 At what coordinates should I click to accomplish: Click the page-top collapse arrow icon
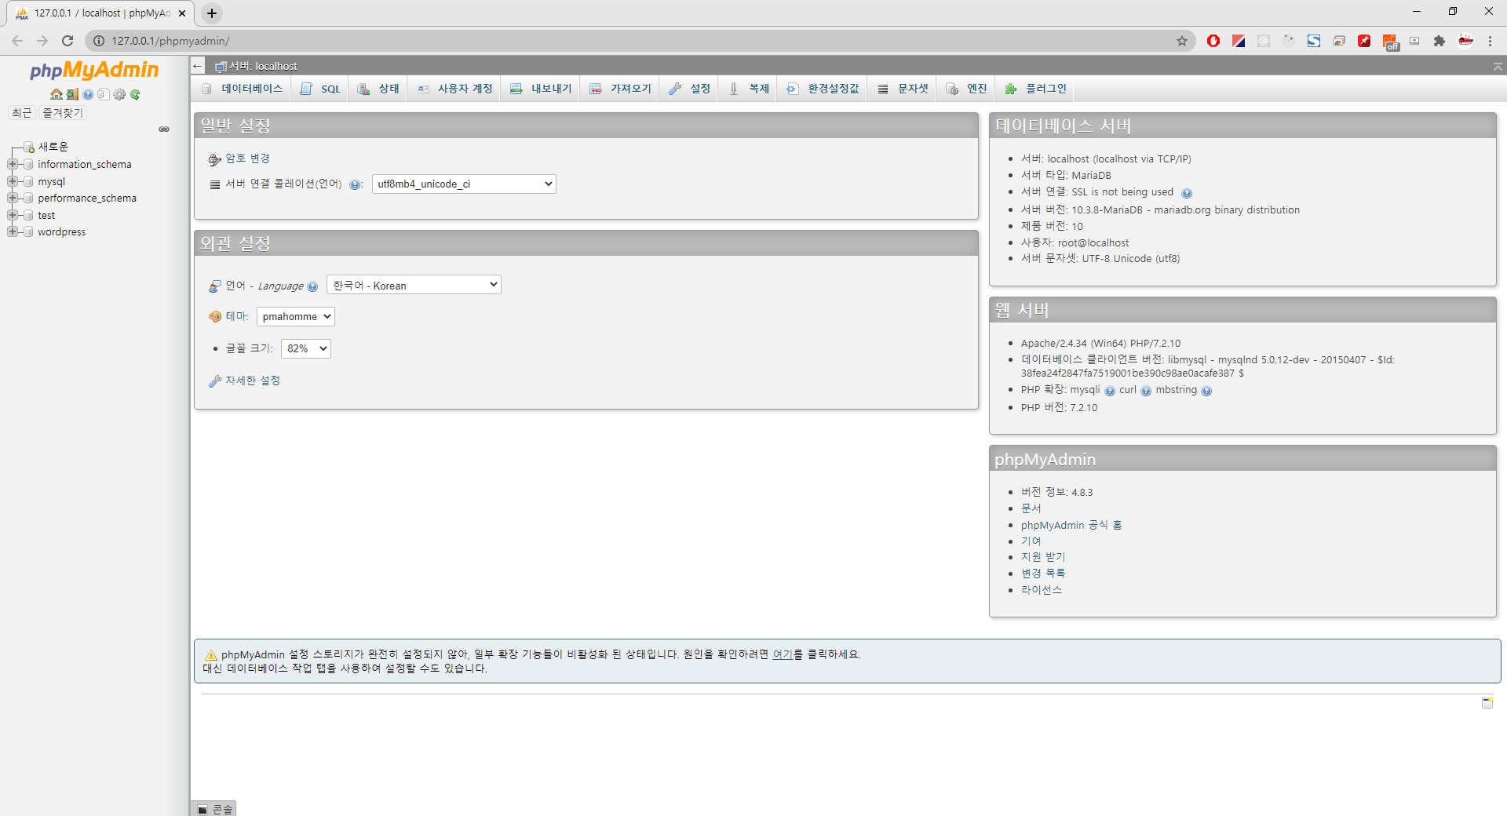[x=1498, y=67]
